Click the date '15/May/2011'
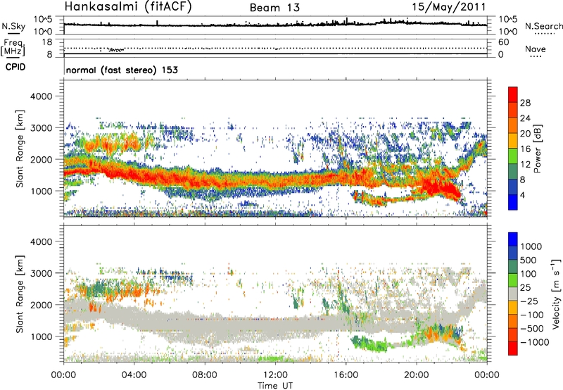Image resolution: width=563 pixels, height=390 pixels. click(x=449, y=7)
